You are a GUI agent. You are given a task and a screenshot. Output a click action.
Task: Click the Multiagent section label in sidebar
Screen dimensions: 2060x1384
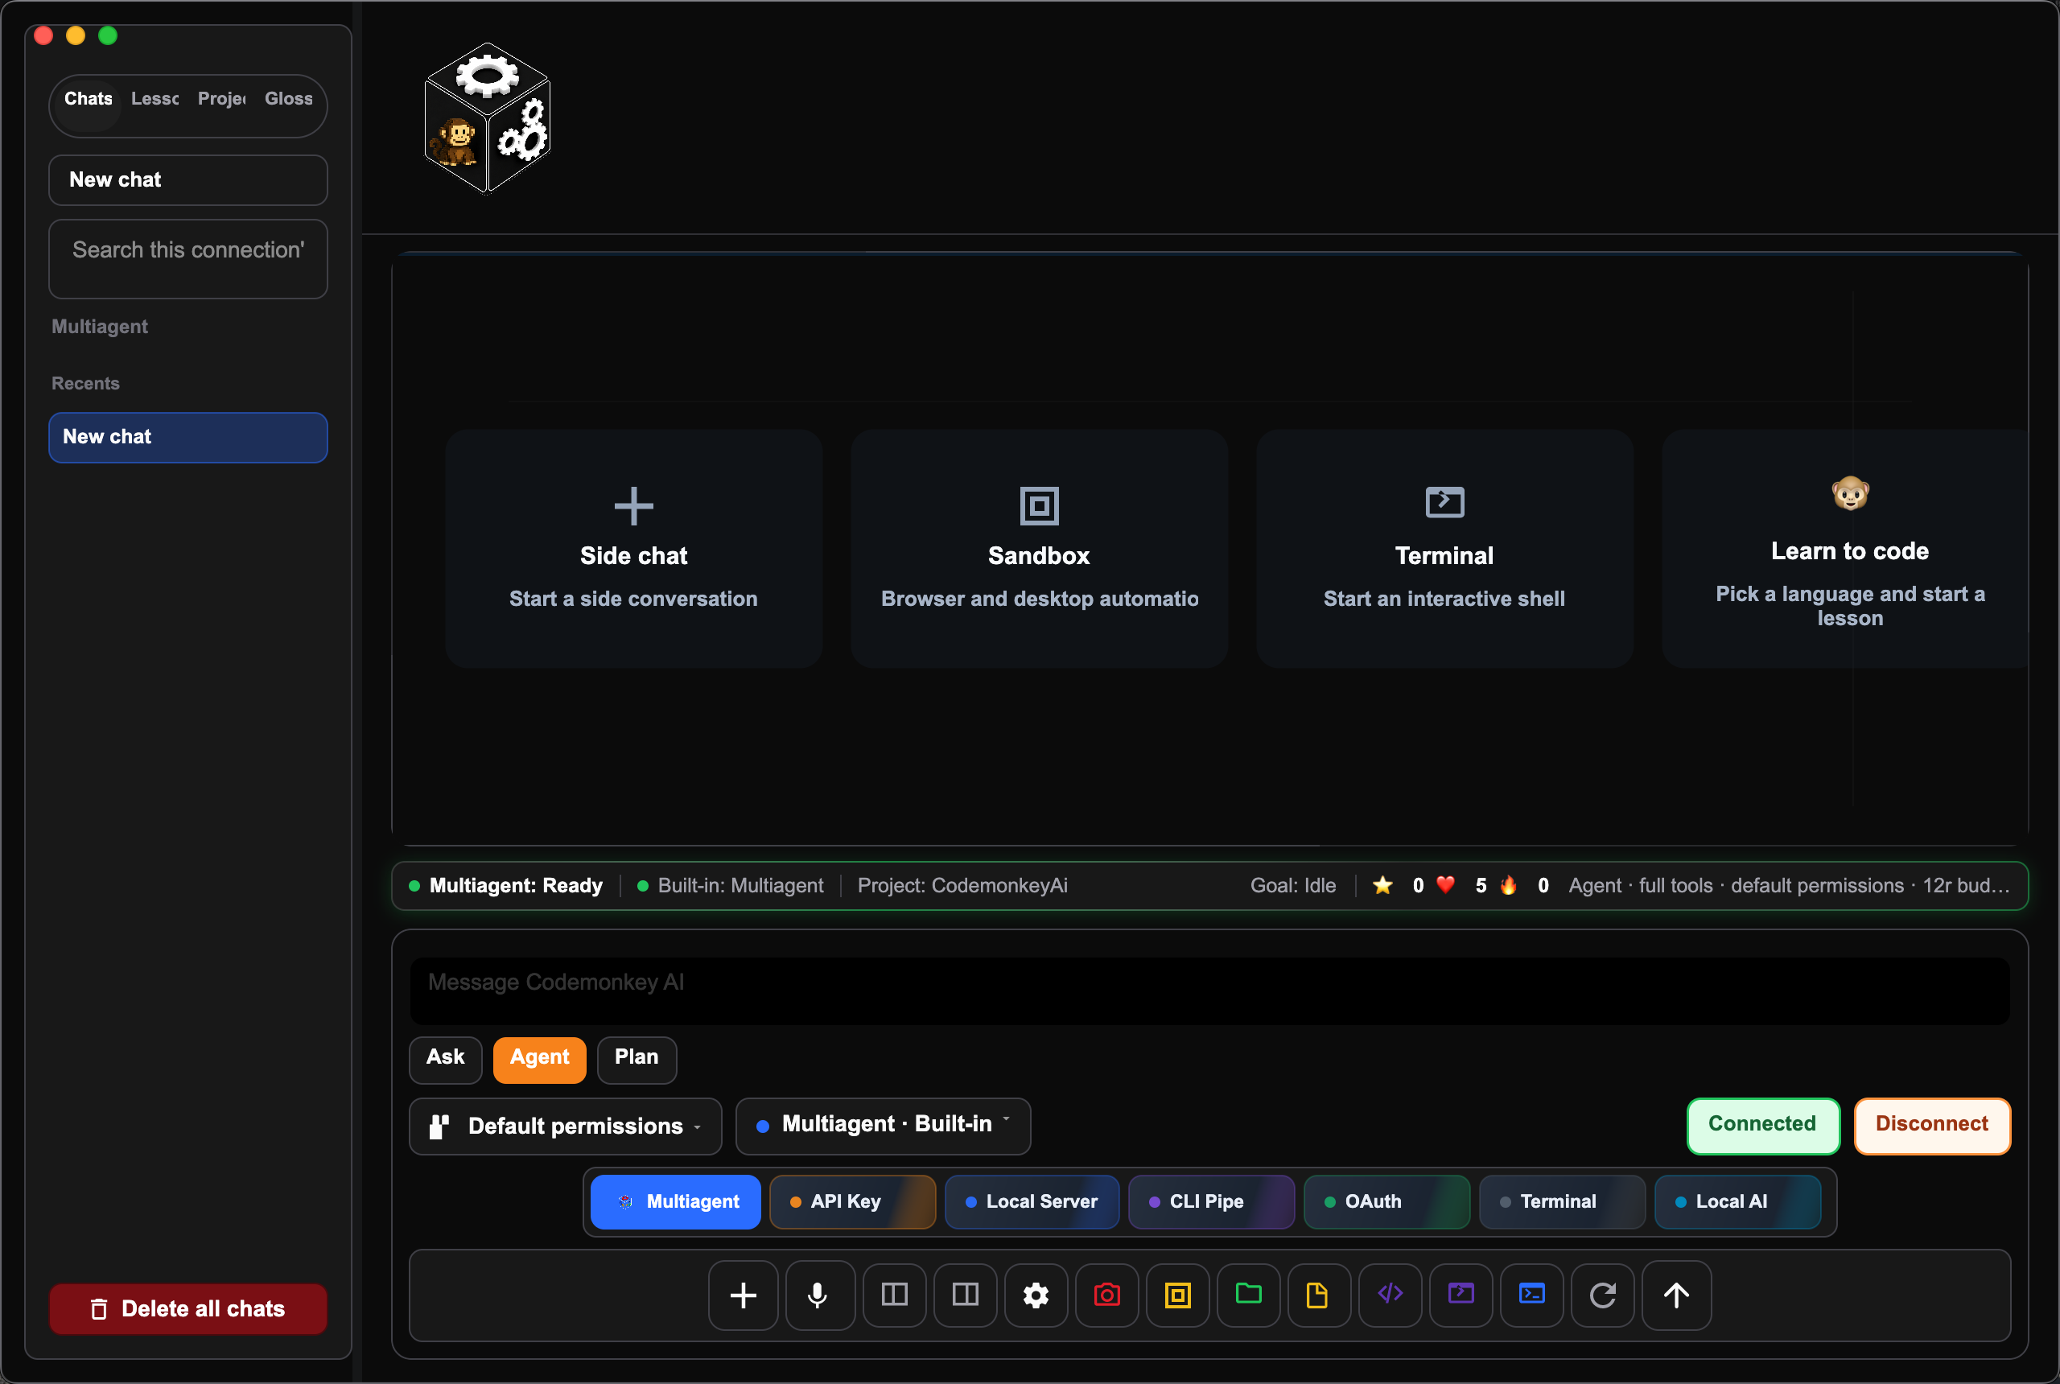(100, 327)
